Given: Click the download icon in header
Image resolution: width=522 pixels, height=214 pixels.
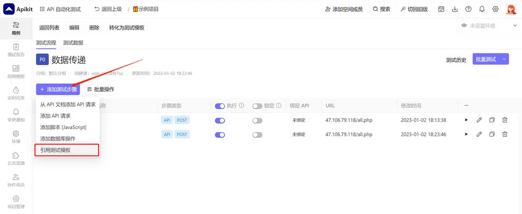Looking at the screenshot, I should tap(455, 9).
